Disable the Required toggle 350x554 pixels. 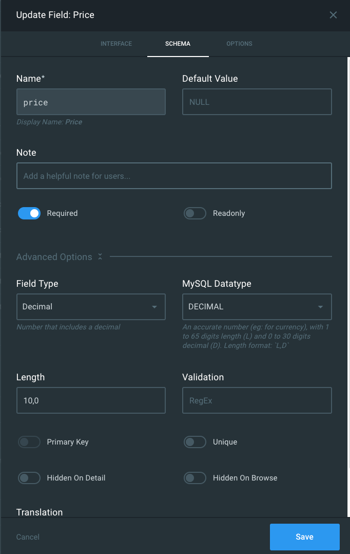[x=29, y=213]
